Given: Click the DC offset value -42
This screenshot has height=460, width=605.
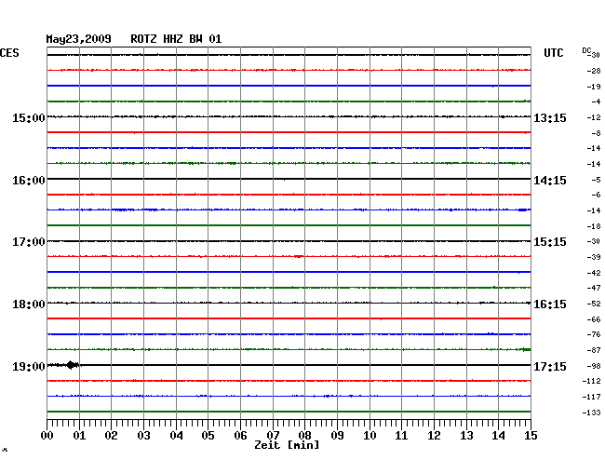Looking at the screenshot, I should click(x=594, y=273).
